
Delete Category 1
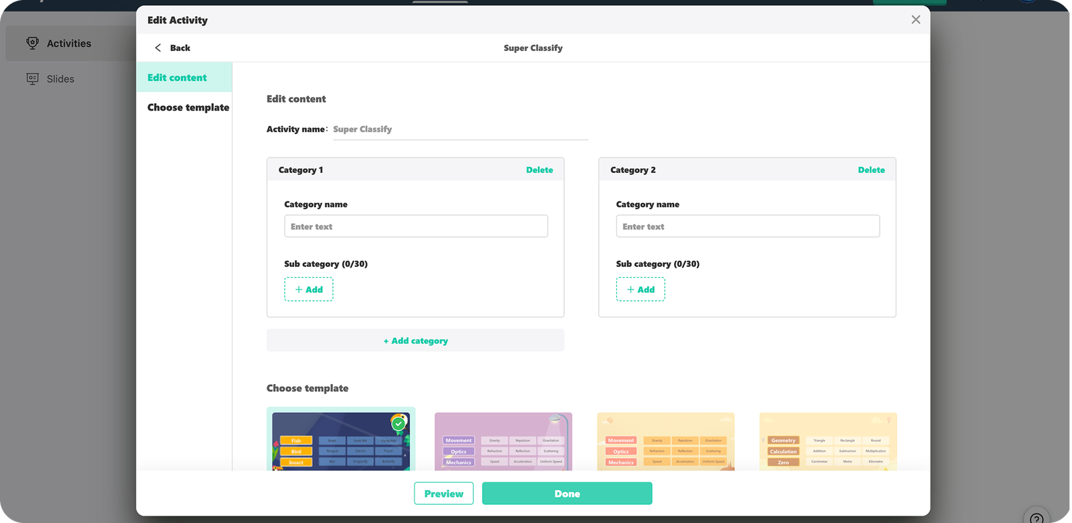[539, 170]
